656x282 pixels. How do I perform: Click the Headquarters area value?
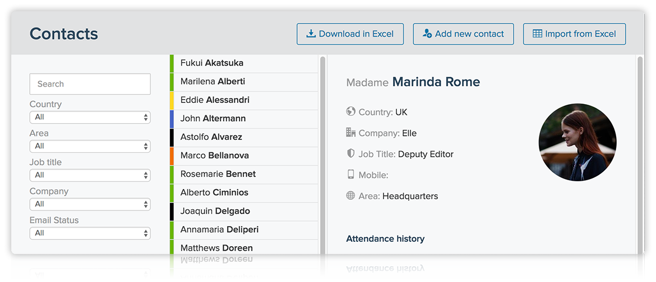(410, 196)
